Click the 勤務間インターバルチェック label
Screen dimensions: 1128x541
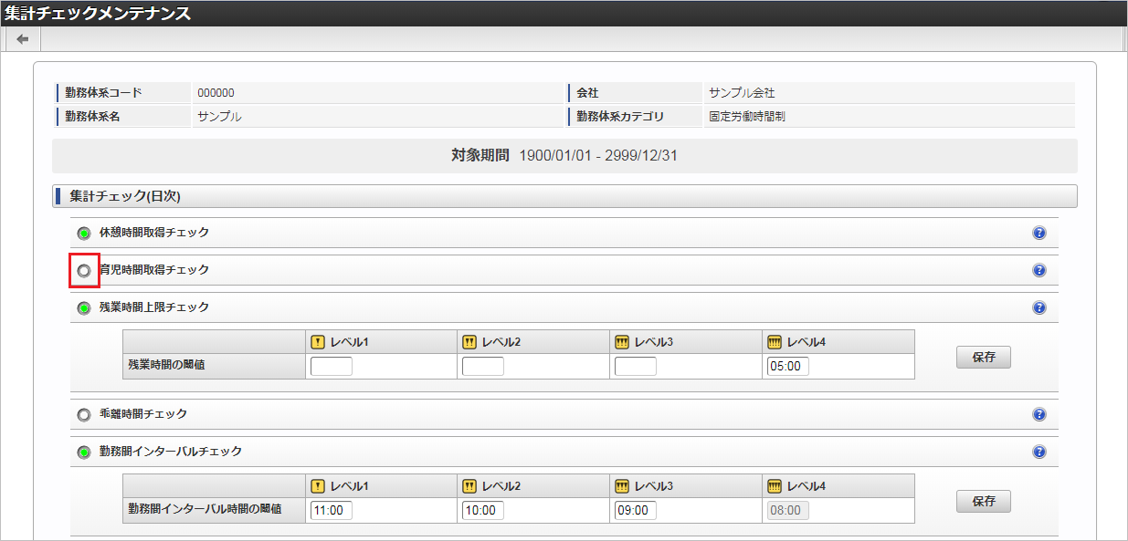point(171,452)
